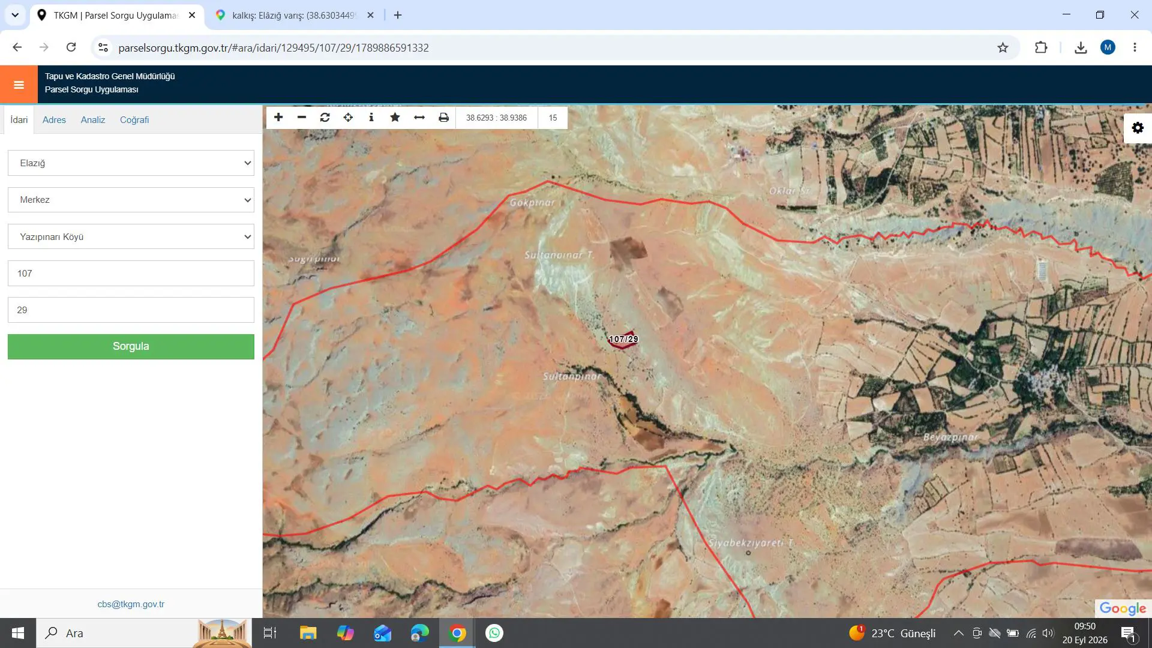Viewport: 1152px width, 648px height.
Task: Open the cbs@tkgm.gov.tr email link
Action: pos(131,604)
